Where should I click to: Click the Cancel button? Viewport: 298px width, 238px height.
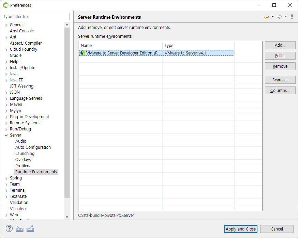[277, 229]
